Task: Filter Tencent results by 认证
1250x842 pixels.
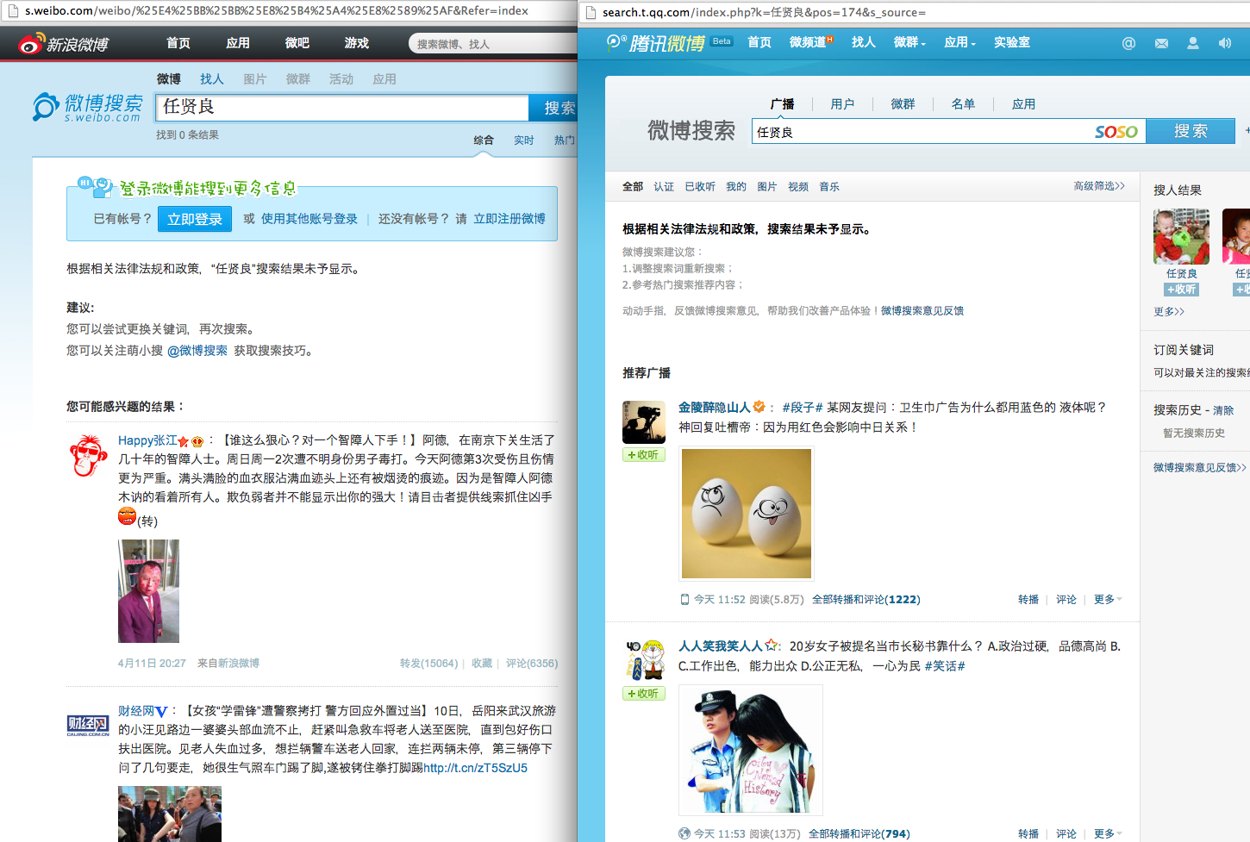Action: coord(664,187)
